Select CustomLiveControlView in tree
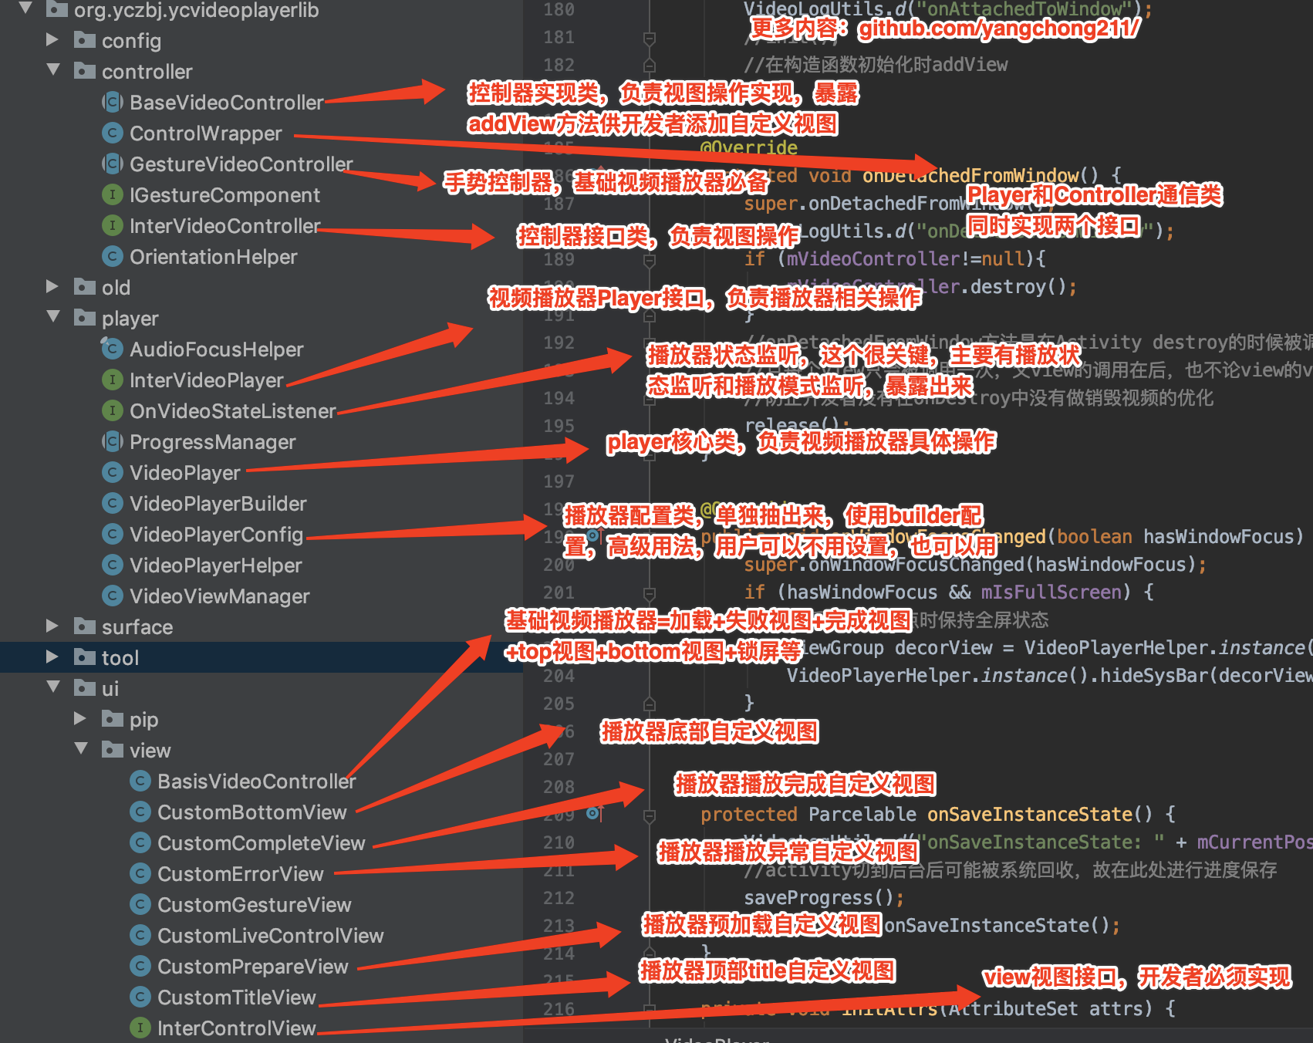The image size is (1313, 1043). coord(271,935)
